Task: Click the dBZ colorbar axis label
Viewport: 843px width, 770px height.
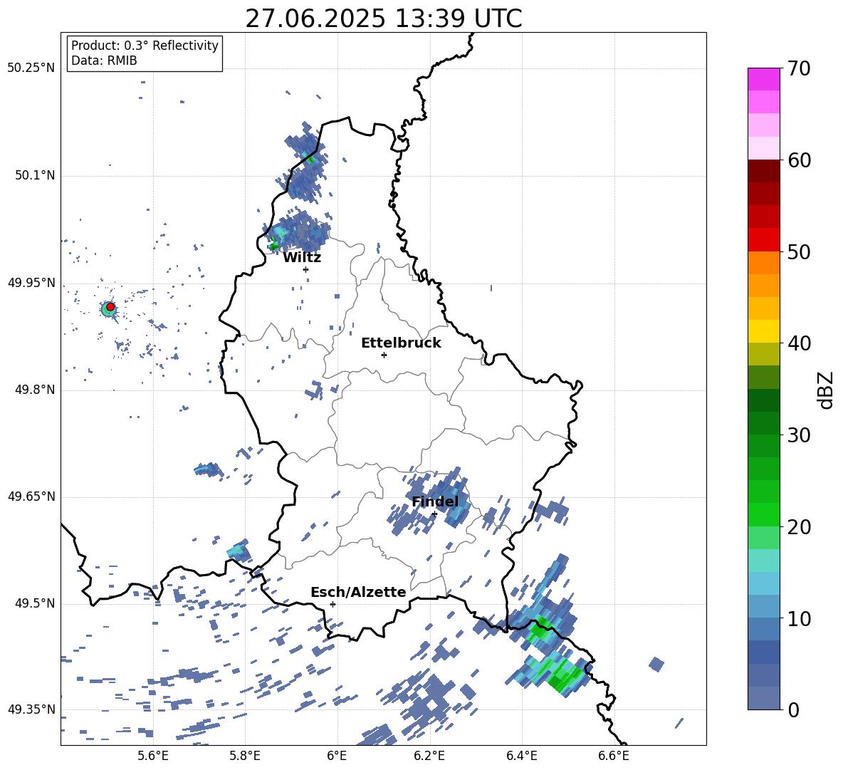Action: 827,390
